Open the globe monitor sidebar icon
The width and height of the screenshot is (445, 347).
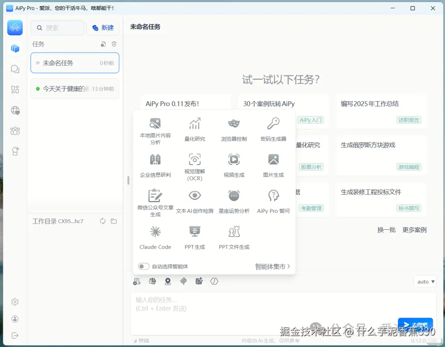pyautogui.click(x=15, y=110)
